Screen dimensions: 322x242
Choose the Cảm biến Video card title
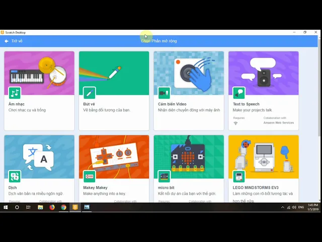172,104
